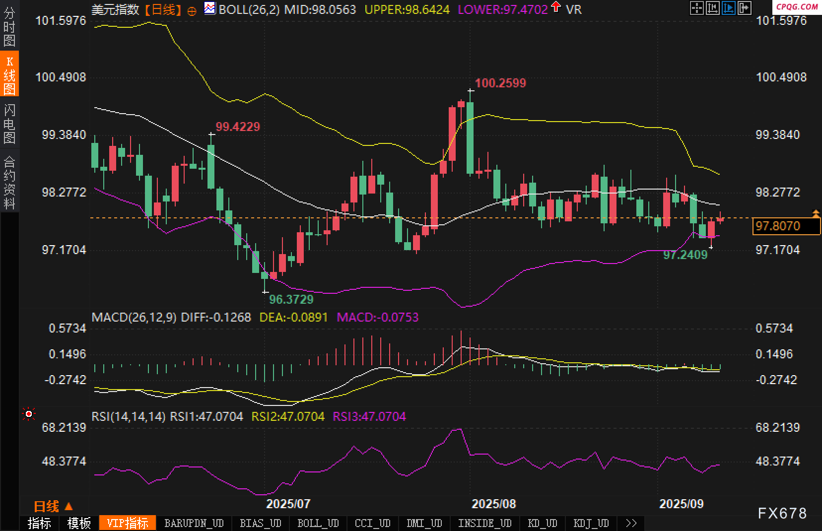Expand more indicators with the >> arrow
This screenshot has height=531, width=822.
pyautogui.click(x=631, y=523)
